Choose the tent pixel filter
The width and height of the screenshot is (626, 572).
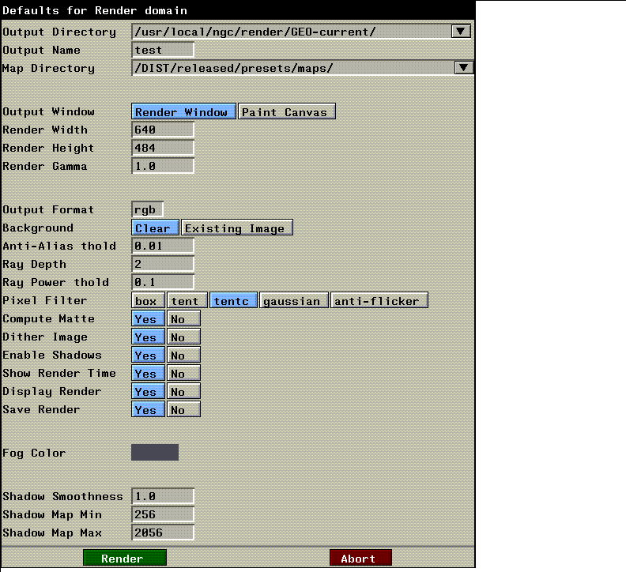[x=187, y=300]
